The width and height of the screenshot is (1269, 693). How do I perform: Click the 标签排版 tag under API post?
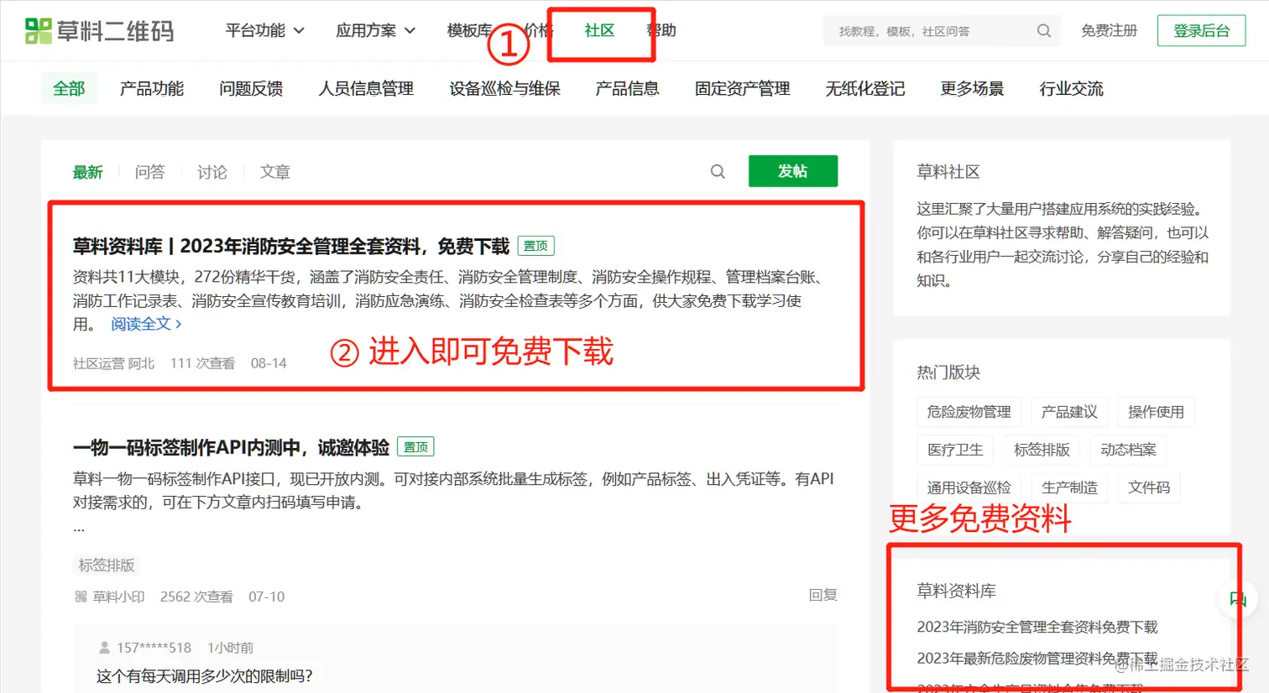click(107, 565)
